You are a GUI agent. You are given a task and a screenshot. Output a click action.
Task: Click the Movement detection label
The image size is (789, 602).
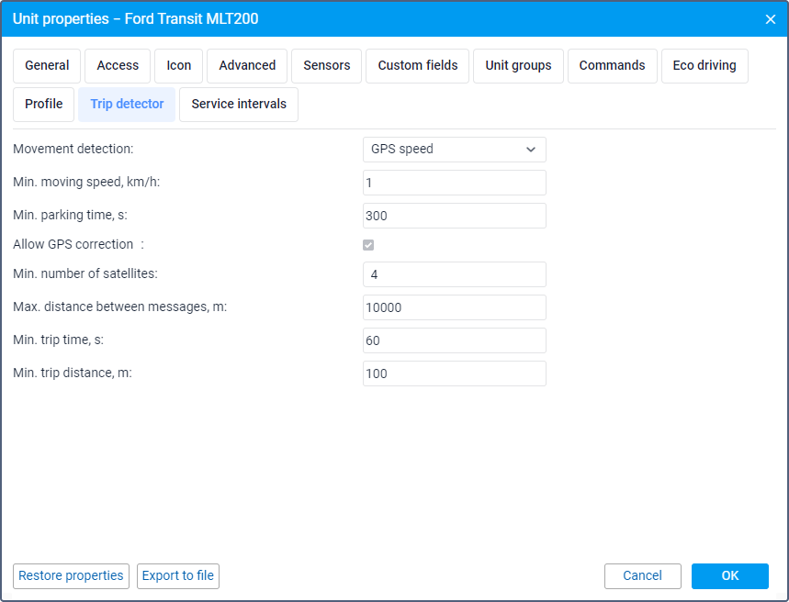pyautogui.click(x=73, y=149)
